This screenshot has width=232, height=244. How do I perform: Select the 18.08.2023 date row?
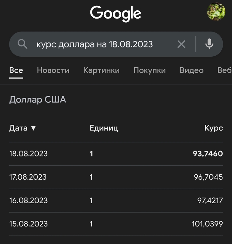(x=29, y=154)
